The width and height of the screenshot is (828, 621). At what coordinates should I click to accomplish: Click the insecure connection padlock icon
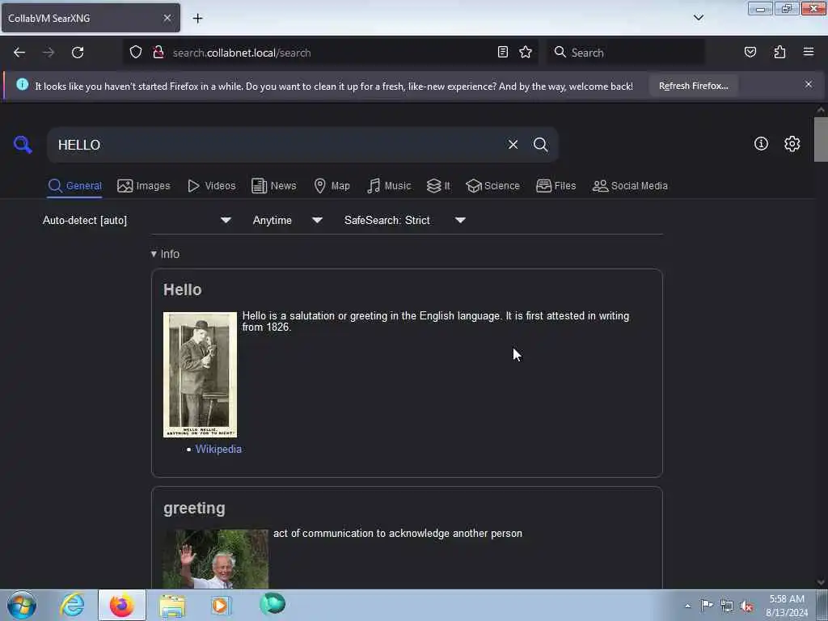158,53
